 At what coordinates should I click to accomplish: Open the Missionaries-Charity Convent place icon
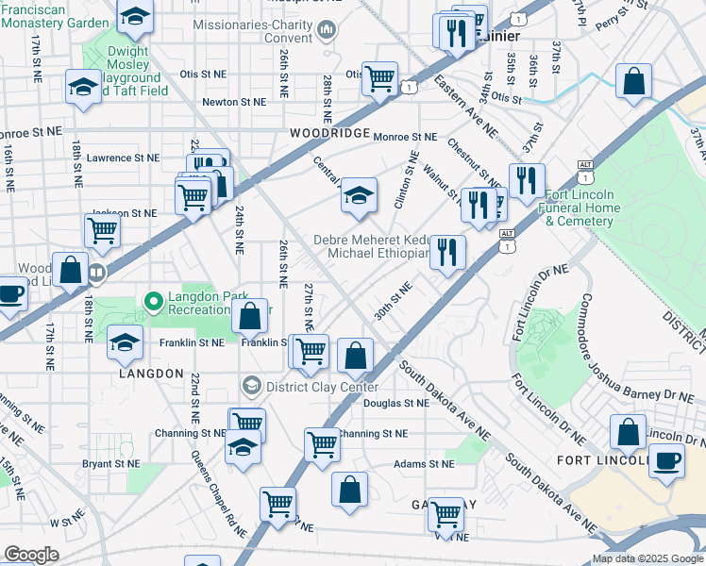[327, 30]
